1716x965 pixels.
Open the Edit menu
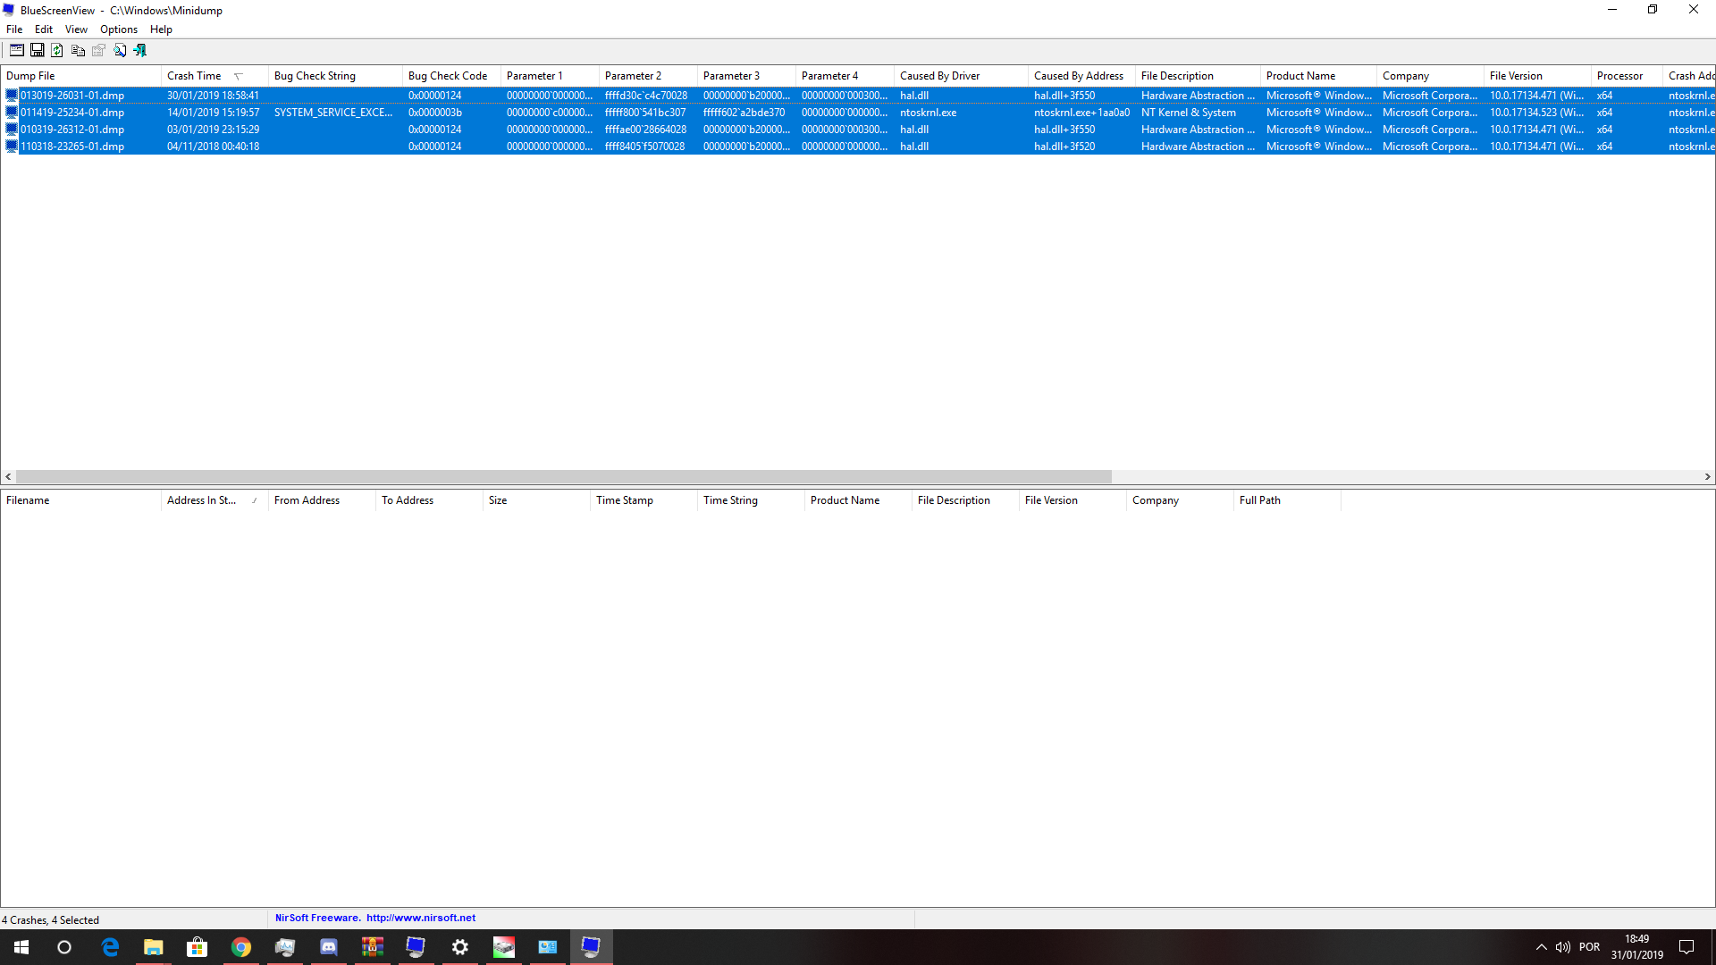[x=44, y=29]
